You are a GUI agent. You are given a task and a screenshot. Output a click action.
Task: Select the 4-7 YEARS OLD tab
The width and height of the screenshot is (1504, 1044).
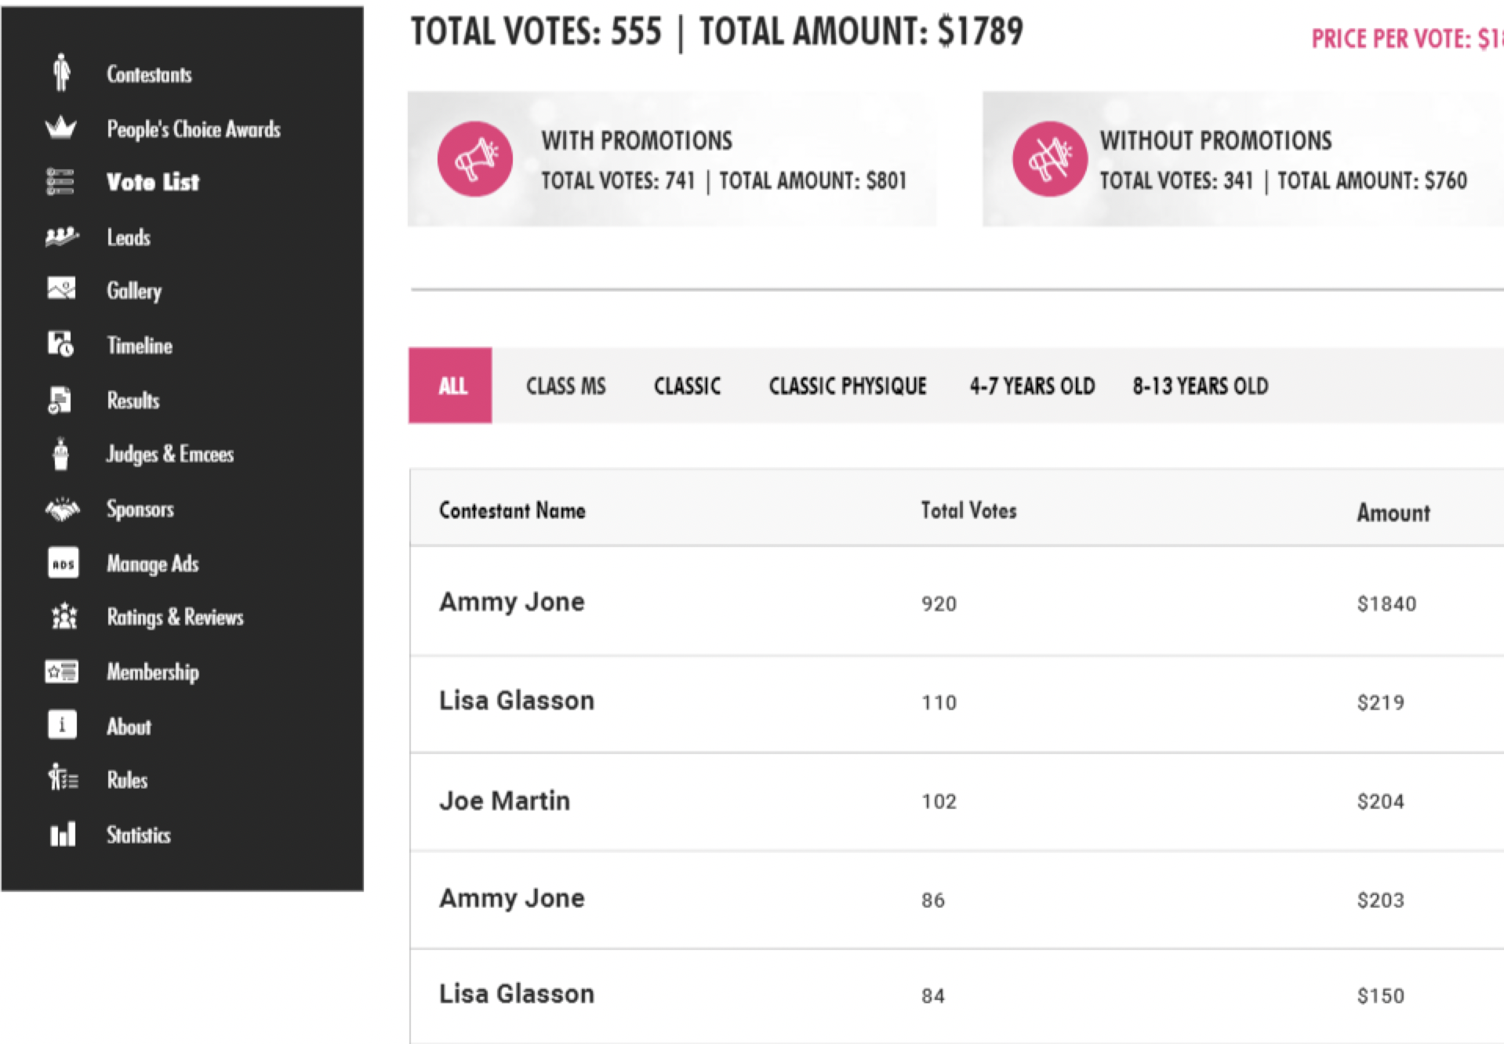coord(1032,385)
